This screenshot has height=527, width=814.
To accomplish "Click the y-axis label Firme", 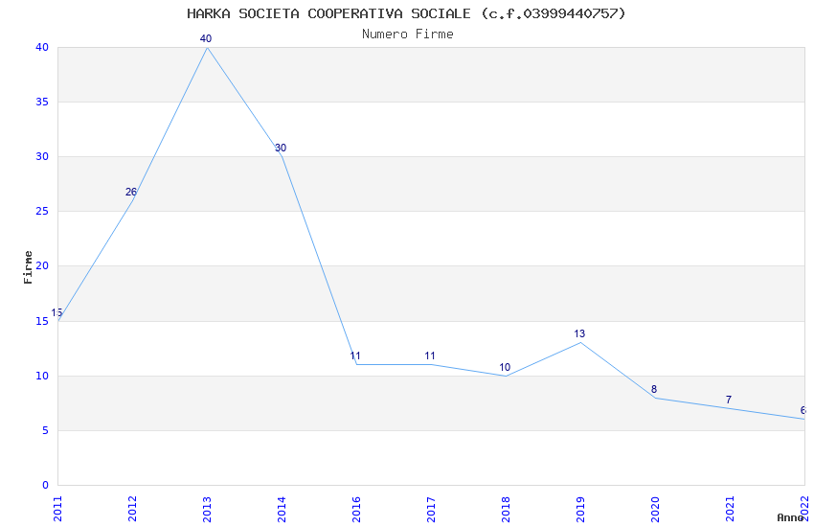I will click(x=28, y=267).
